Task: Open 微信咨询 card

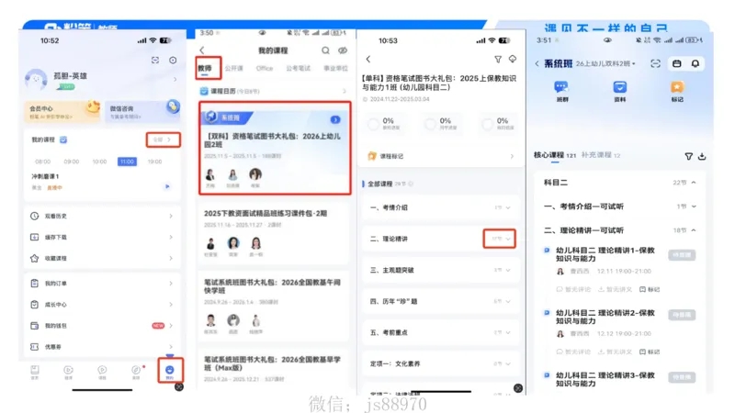Action: pos(142,111)
